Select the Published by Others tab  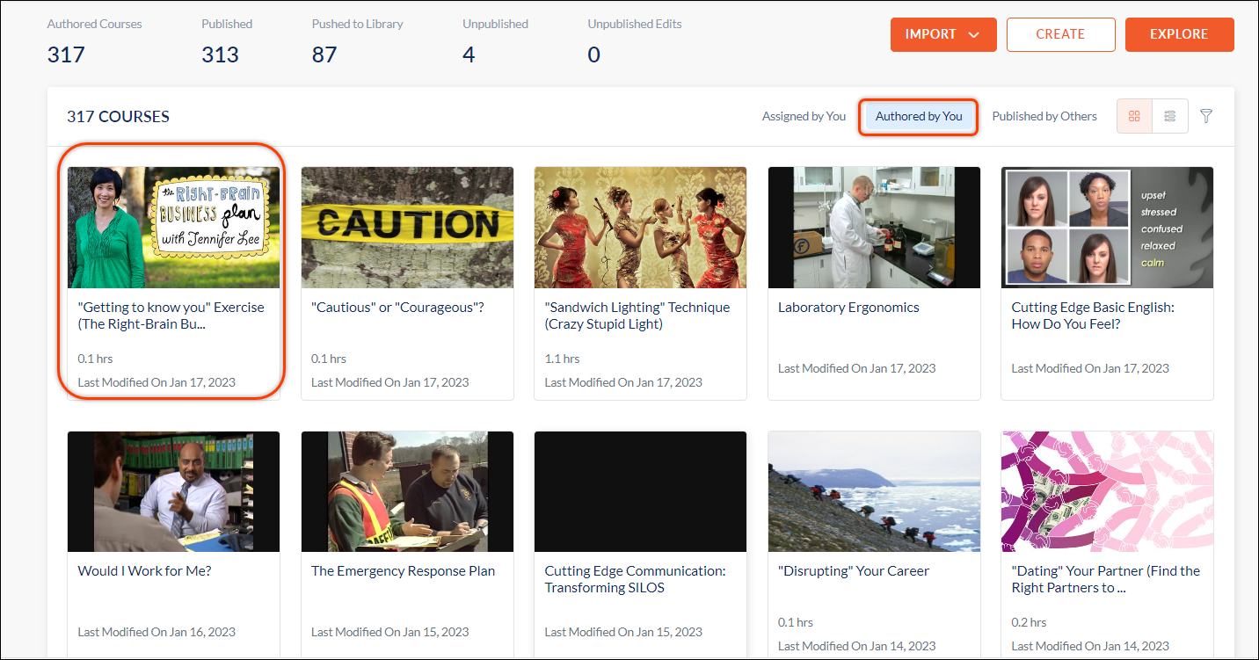coord(1044,116)
